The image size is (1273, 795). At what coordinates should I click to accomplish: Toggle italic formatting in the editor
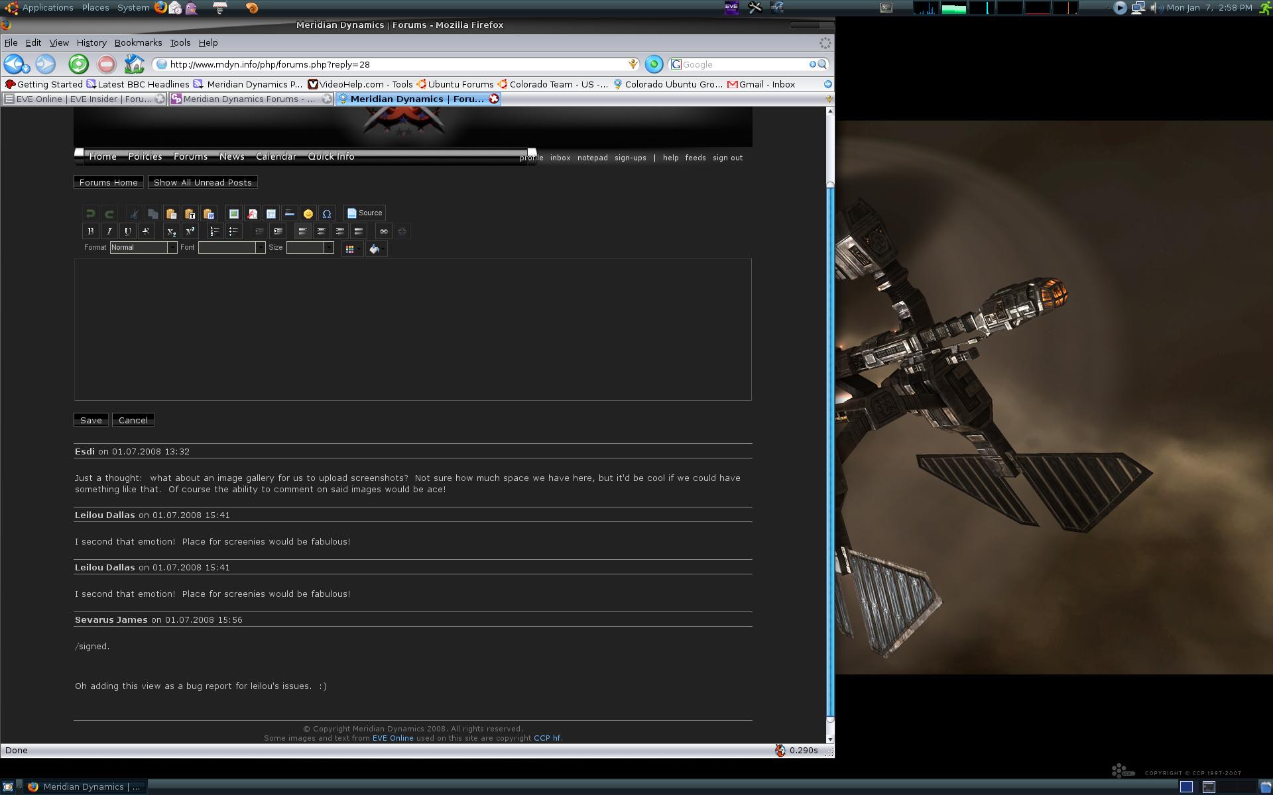click(109, 231)
